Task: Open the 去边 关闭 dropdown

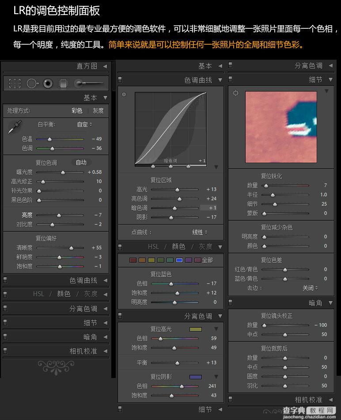Action: pyautogui.click(x=310, y=288)
